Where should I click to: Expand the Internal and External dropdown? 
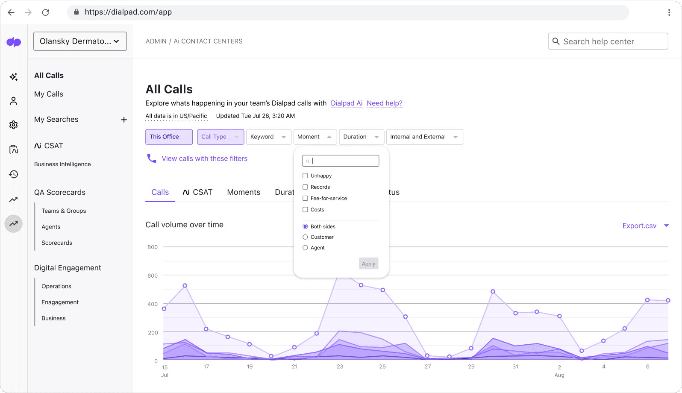pos(424,137)
